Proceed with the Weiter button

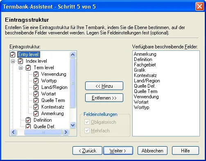point(118,151)
